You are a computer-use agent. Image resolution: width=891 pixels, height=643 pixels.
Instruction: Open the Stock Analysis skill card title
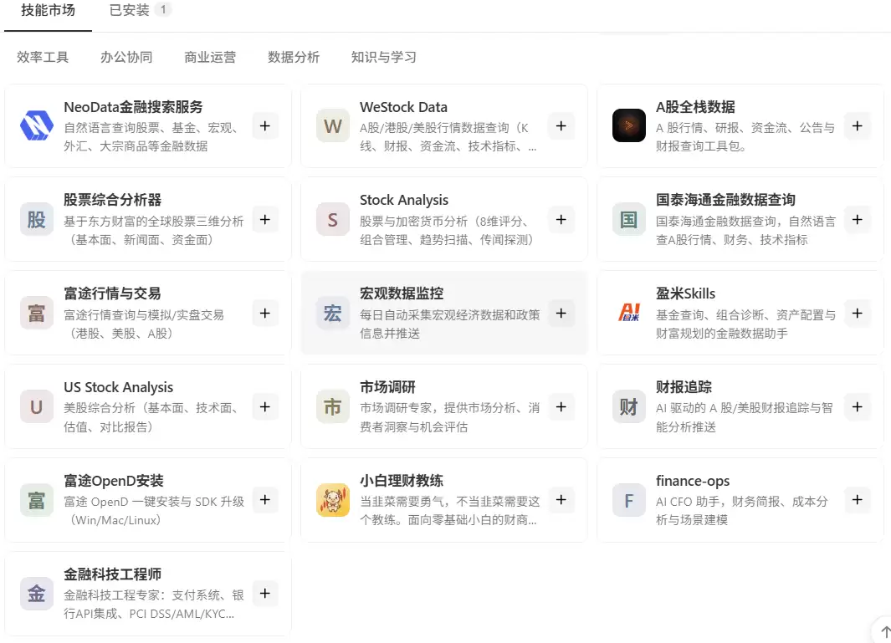[x=404, y=200]
